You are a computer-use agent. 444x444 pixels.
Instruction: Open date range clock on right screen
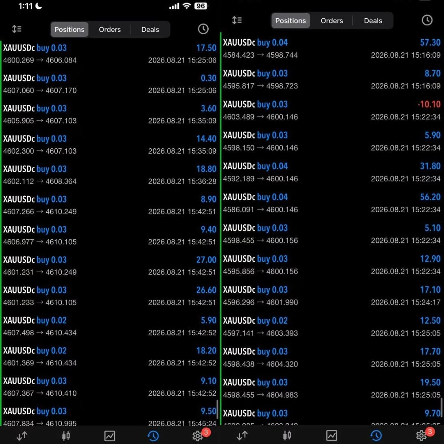point(427,20)
